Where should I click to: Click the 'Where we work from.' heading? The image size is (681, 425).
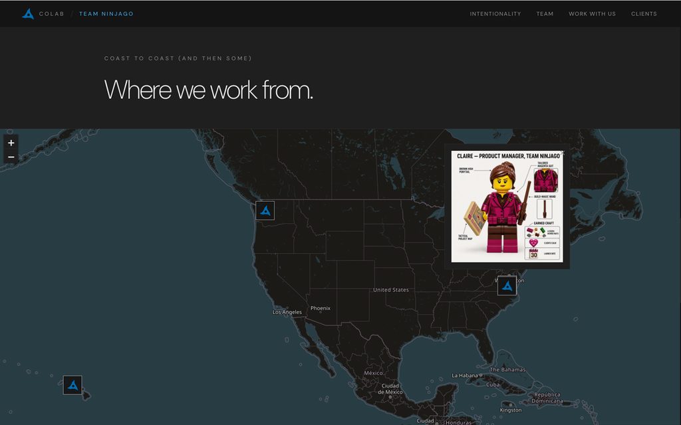pyautogui.click(x=208, y=90)
